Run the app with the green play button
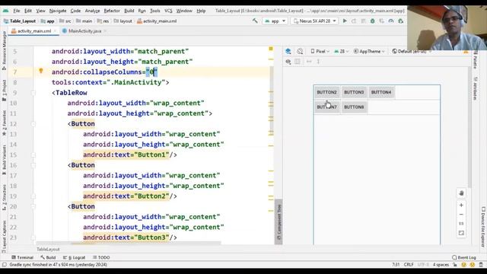 pos(345,21)
